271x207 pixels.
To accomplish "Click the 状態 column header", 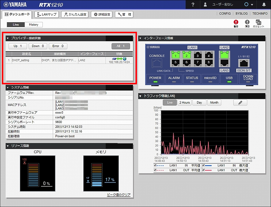I will (119, 54).
